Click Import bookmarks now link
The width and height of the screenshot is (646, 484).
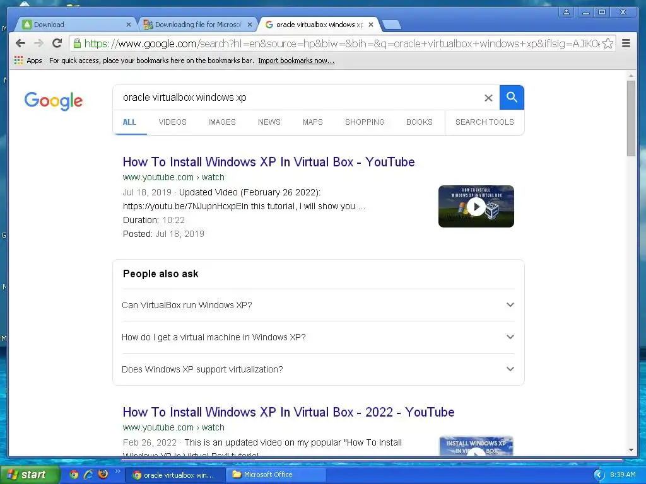297,60
